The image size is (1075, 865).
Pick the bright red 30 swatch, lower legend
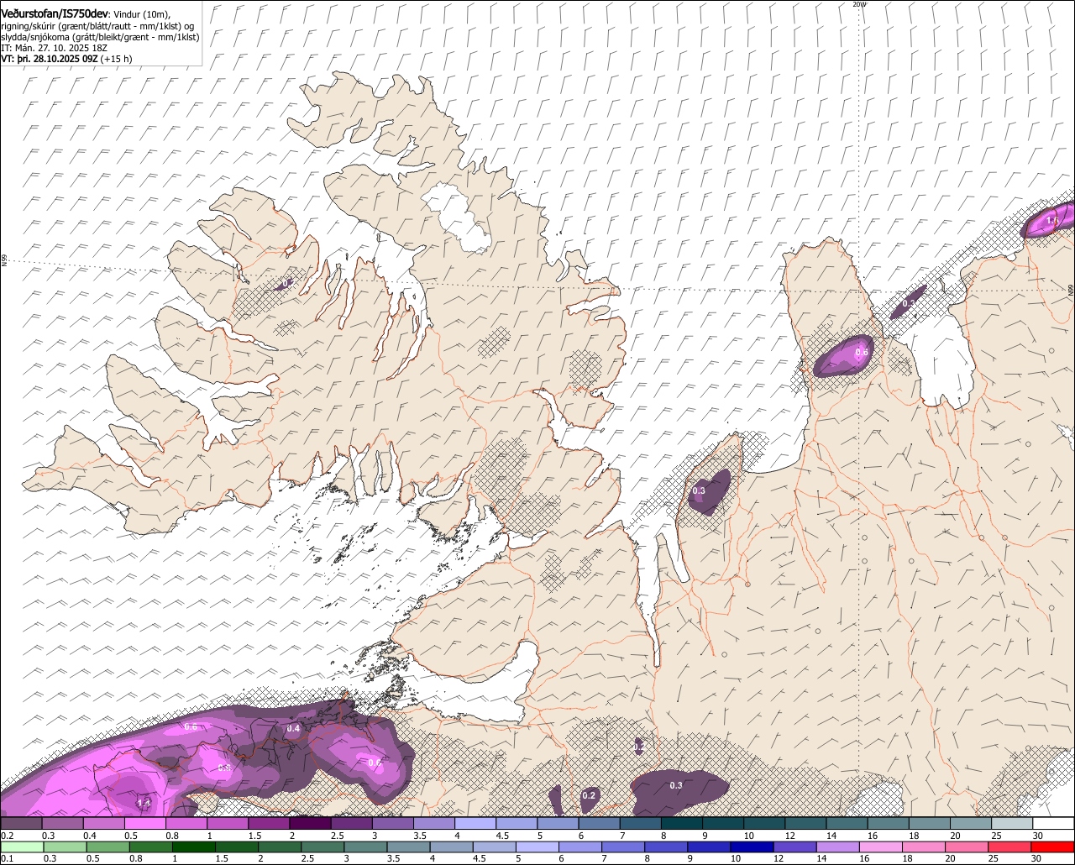[x=1052, y=847]
